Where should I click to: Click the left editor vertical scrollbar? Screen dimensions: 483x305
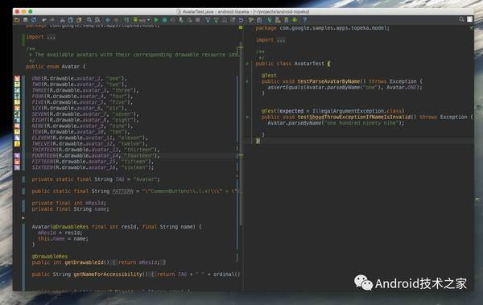coord(241,160)
